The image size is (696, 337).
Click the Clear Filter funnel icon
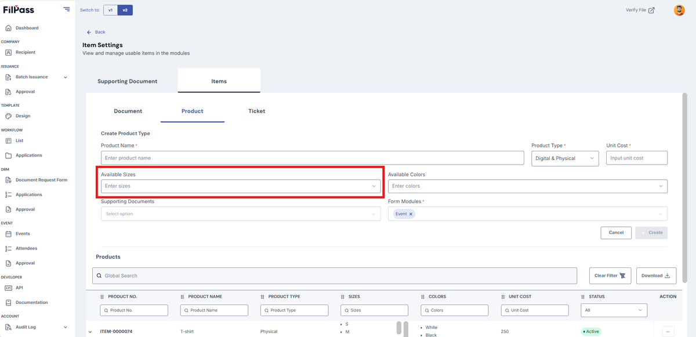tap(622, 276)
